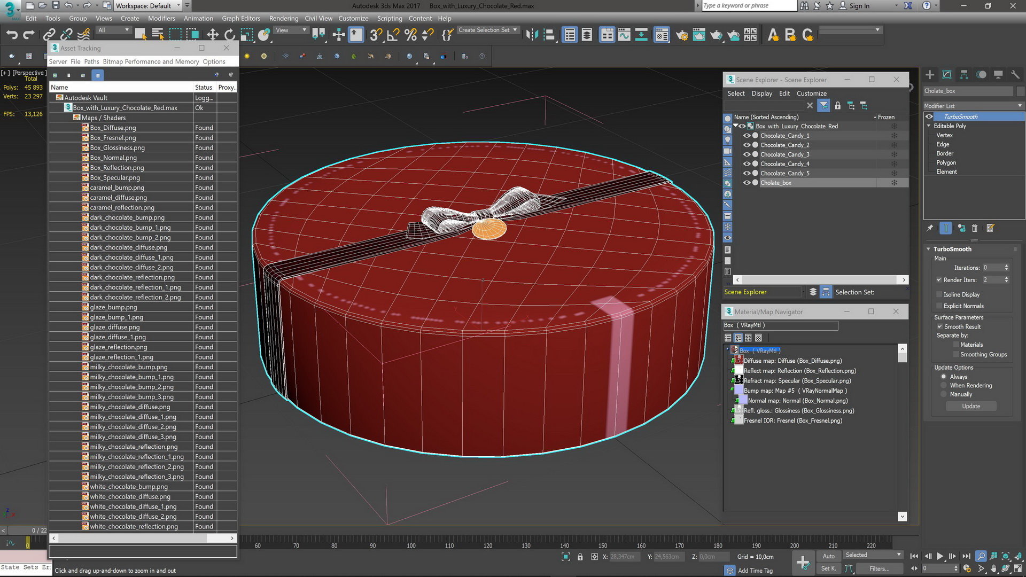The height and width of the screenshot is (577, 1026).
Task: Open the Modifiers menu in menu bar
Action: coord(161,18)
